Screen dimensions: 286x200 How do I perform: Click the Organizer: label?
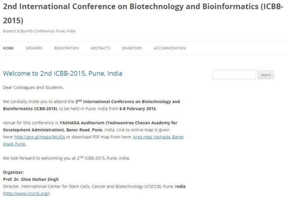tap(14, 172)
